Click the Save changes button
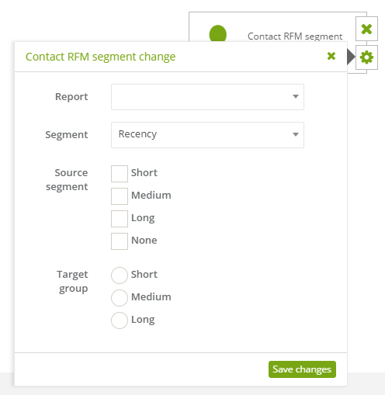 tap(302, 369)
